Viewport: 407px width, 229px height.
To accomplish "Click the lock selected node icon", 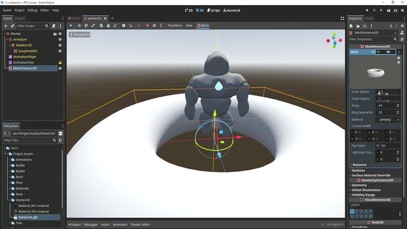I will pyautogui.click(x=108, y=25).
